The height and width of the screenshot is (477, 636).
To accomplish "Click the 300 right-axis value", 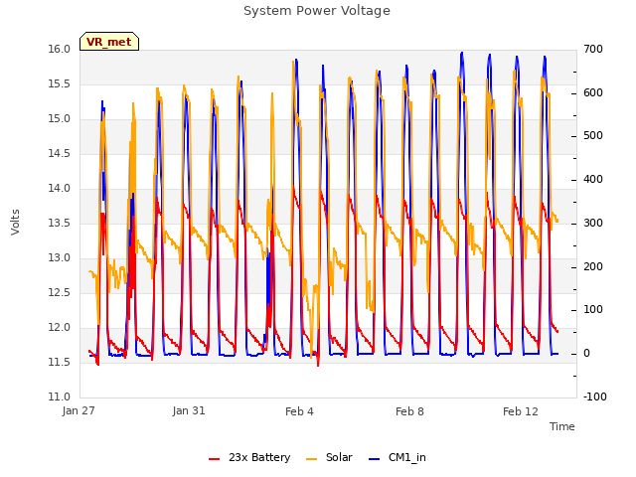I will (593, 223).
